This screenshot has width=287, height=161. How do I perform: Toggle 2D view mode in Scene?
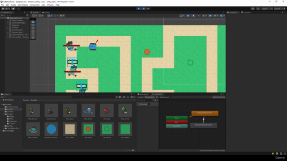[188, 16]
